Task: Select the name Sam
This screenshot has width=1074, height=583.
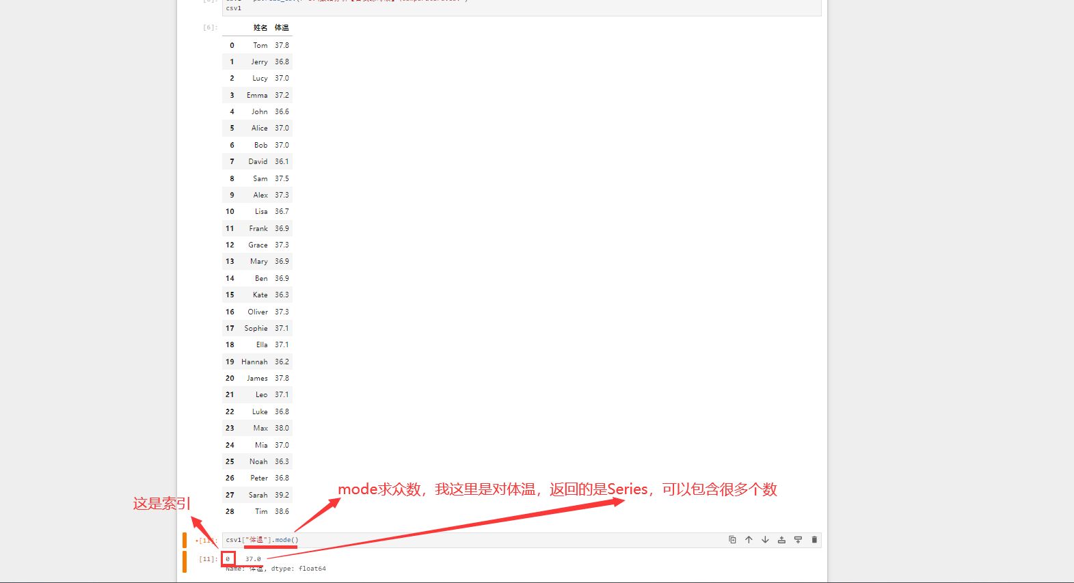Action: tap(260, 178)
